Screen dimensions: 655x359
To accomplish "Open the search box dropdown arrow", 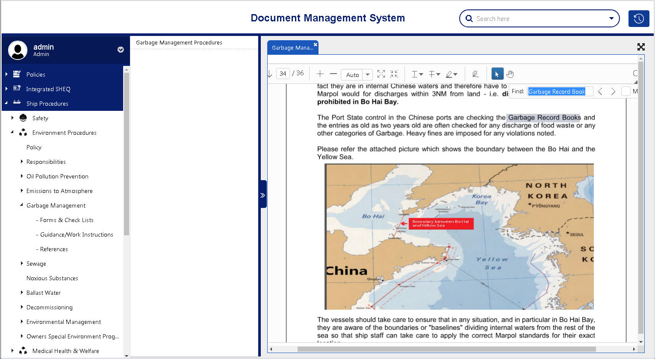I will (611, 18).
